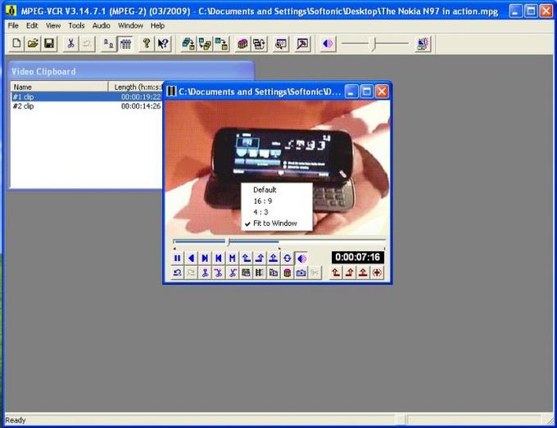Click copy-to-clipboard icon right of scissors
Screen dimensions: 557x428
coord(246,273)
